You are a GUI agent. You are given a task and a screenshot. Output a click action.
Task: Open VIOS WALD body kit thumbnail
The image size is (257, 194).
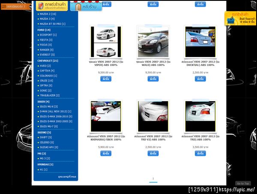[153, 42]
